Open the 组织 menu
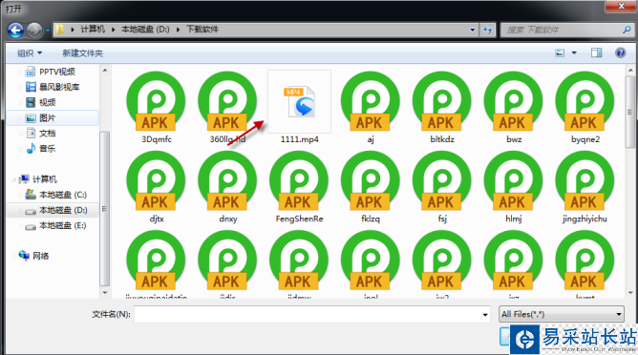 click(30, 53)
